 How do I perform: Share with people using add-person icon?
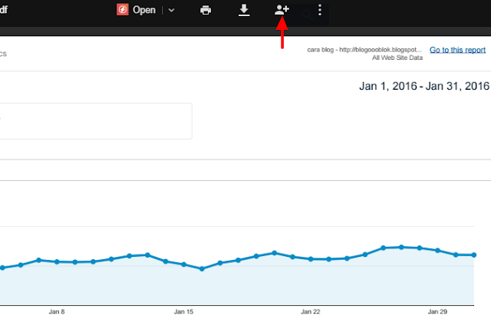[282, 10]
